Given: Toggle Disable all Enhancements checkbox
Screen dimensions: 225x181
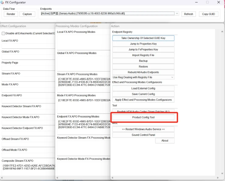Looking at the screenshot, I should 3,34.
